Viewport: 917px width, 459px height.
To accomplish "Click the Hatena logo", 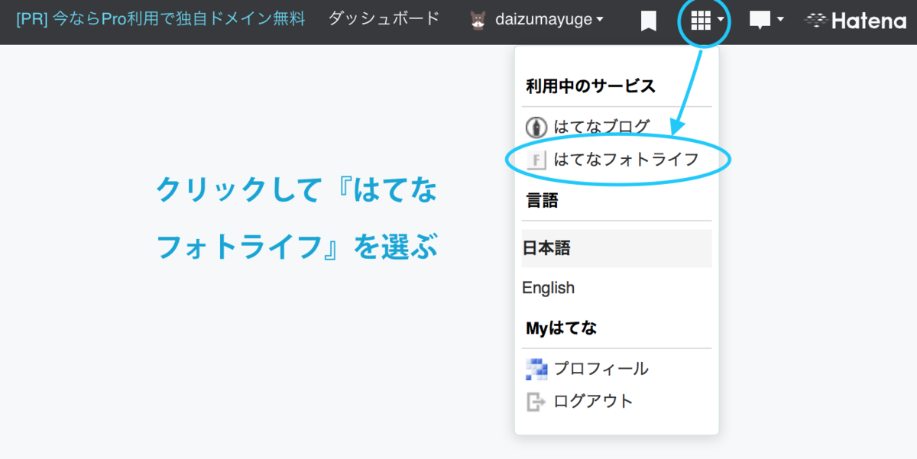I will point(856,21).
